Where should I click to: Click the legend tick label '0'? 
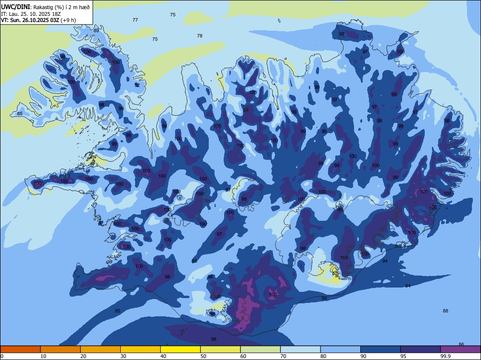[x=2, y=356]
